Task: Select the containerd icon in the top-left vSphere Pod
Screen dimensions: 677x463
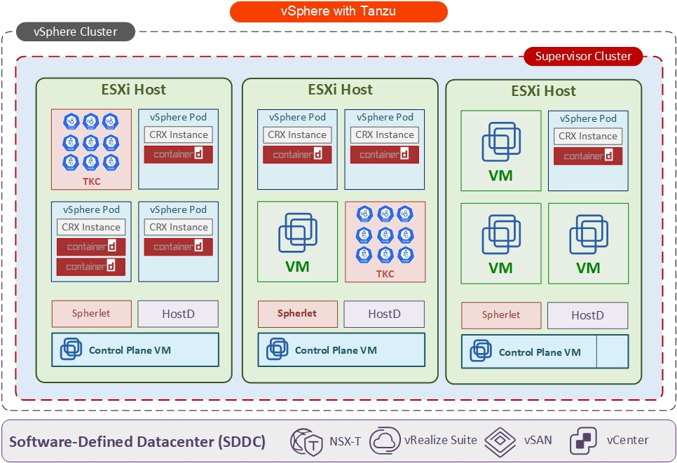Action: click(x=178, y=154)
